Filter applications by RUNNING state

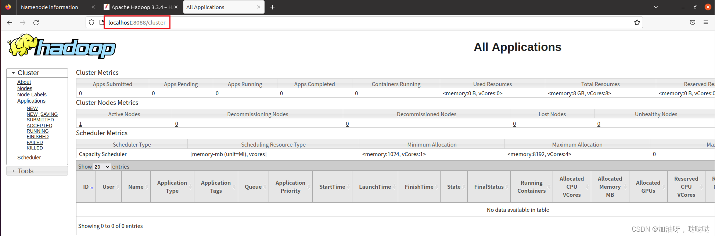click(37, 131)
